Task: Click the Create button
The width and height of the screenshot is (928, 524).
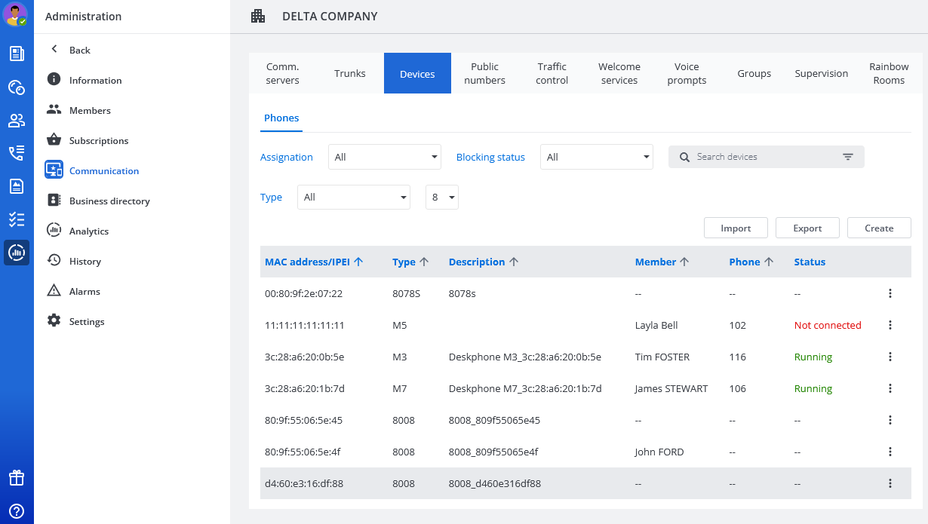Action: (879, 228)
